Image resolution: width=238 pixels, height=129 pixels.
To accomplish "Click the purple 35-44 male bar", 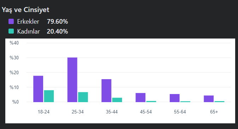I will [x=106, y=90].
